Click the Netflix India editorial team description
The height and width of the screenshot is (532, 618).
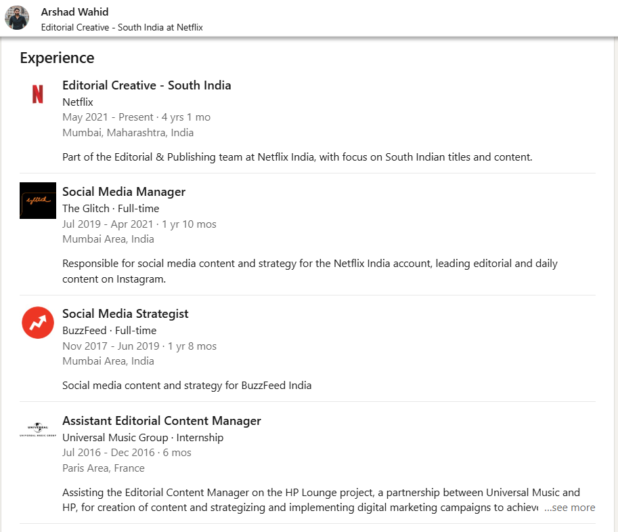click(297, 157)
